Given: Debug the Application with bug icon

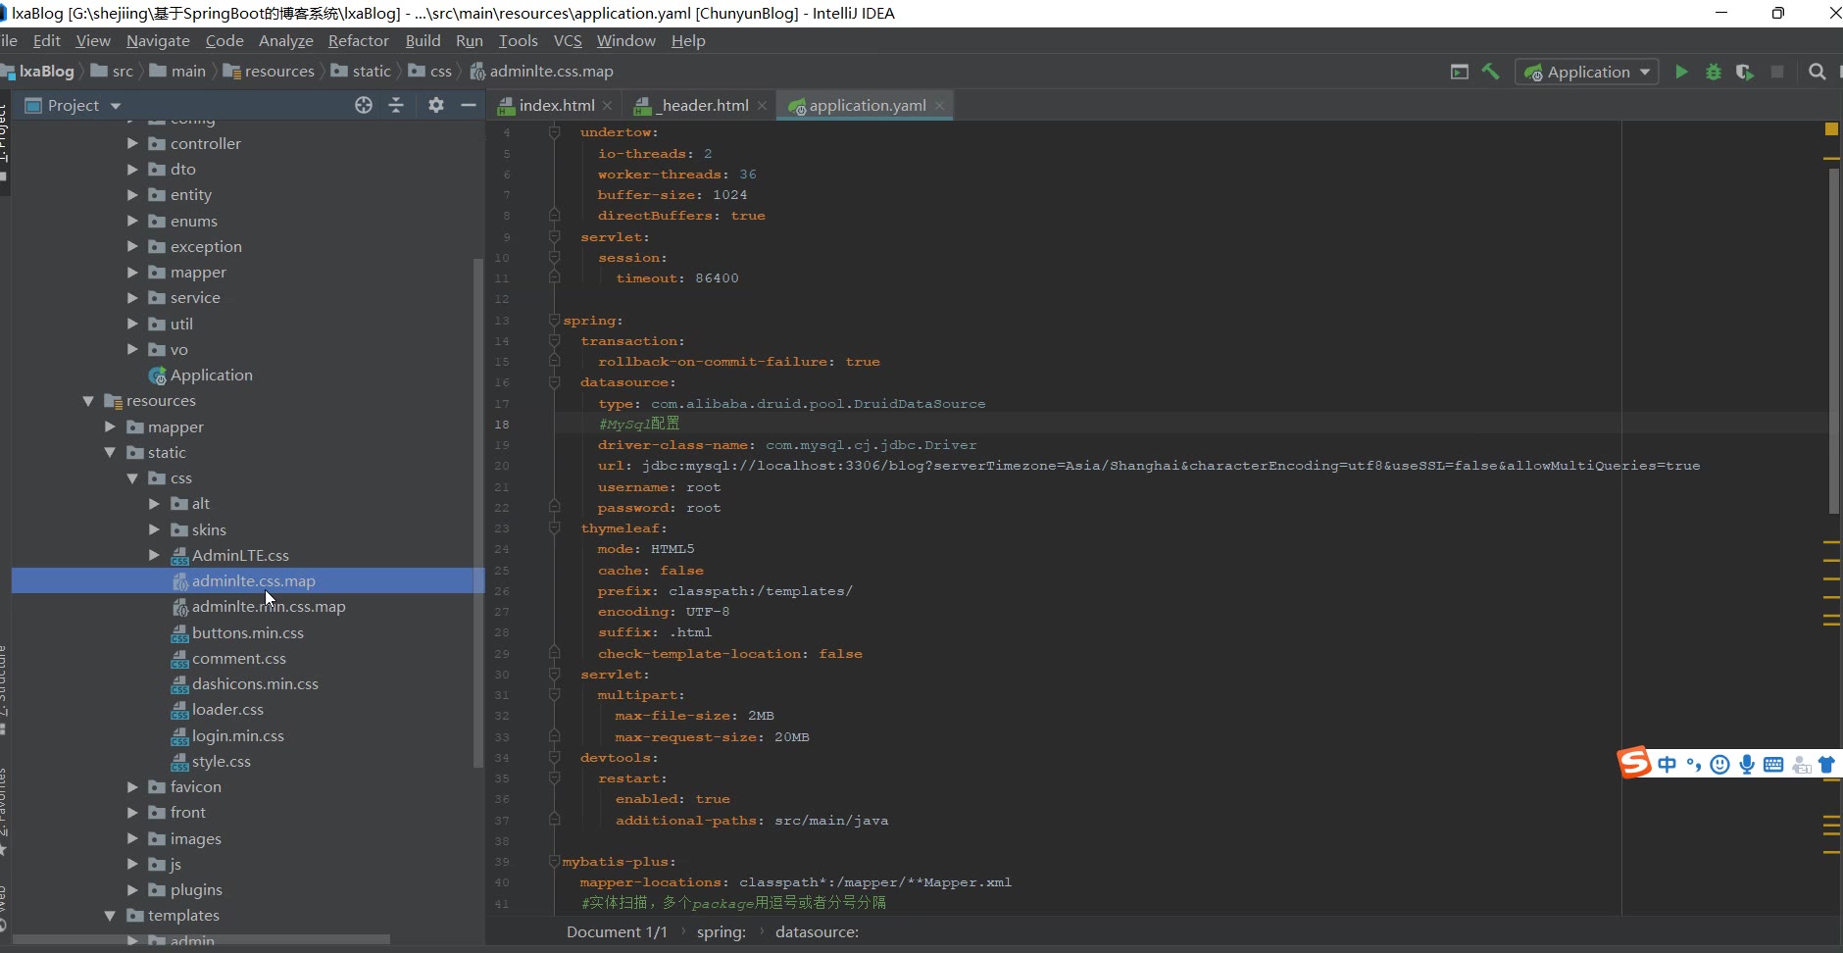Looking at the screenshot, I should click(x=1714, y=72).
